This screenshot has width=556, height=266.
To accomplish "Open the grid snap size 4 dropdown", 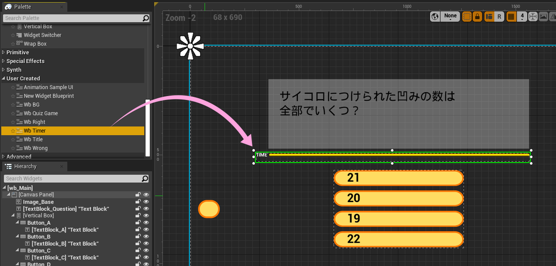I will [522, 17].
